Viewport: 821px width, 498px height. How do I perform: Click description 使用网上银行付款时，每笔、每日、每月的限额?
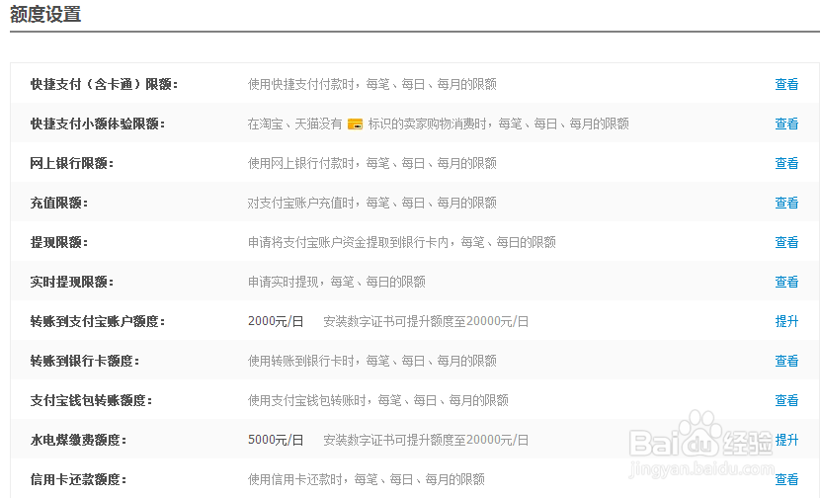point(372,163)
